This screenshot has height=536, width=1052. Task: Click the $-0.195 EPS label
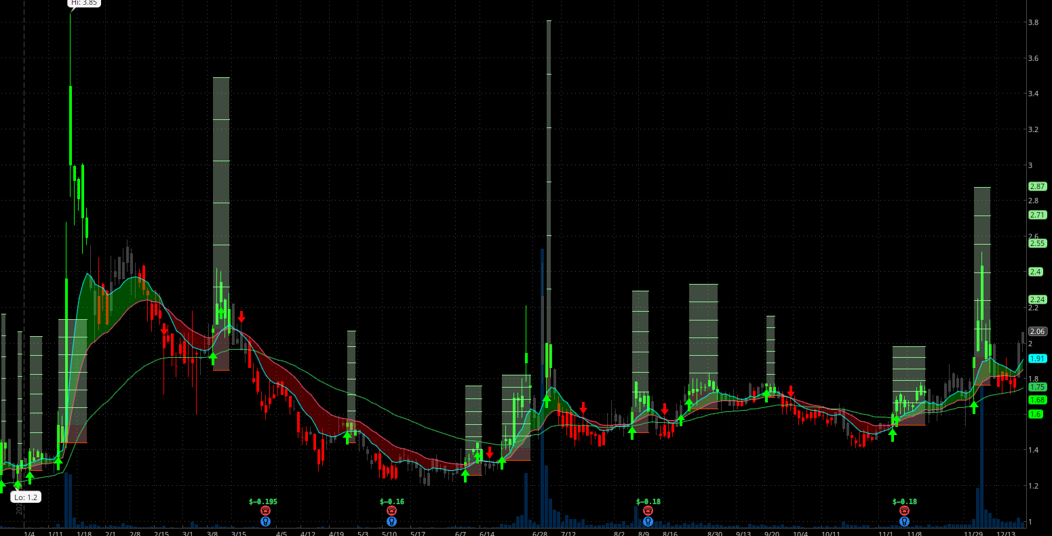[263, 501]
